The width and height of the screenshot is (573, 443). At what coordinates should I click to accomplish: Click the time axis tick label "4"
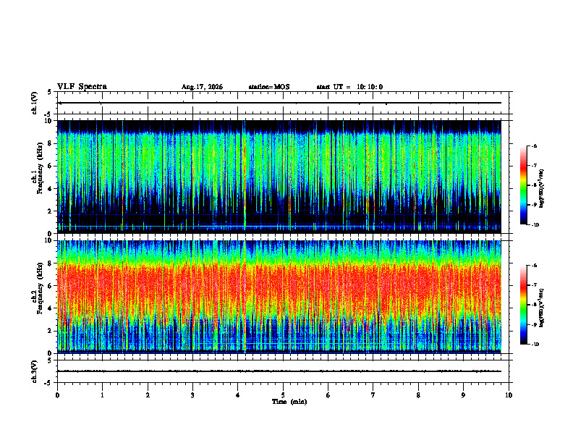[x=238, y=395]
